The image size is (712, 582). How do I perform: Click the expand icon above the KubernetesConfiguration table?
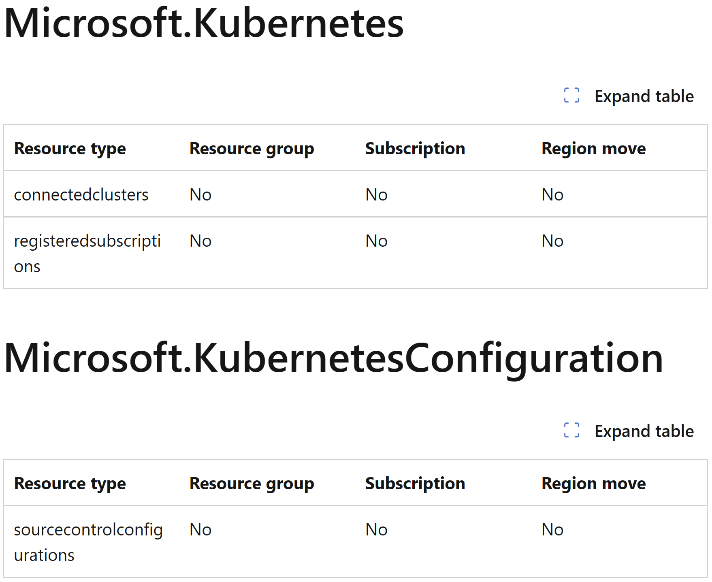coord(571,430)
